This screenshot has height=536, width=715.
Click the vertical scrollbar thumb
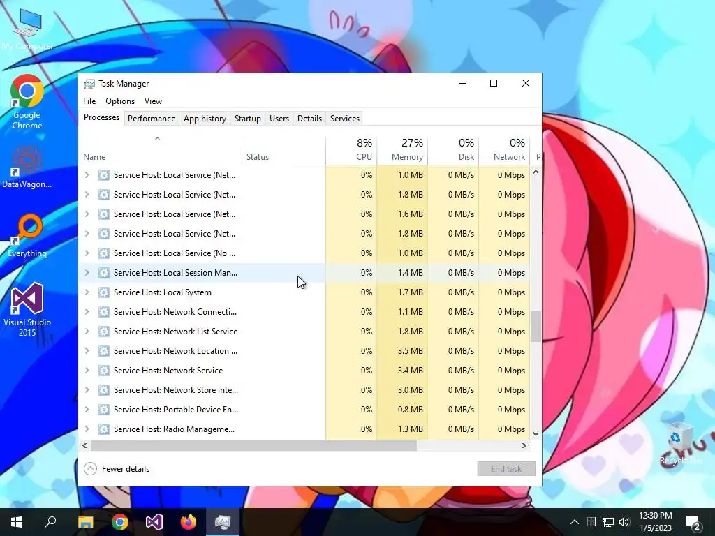tap(536, 327)
